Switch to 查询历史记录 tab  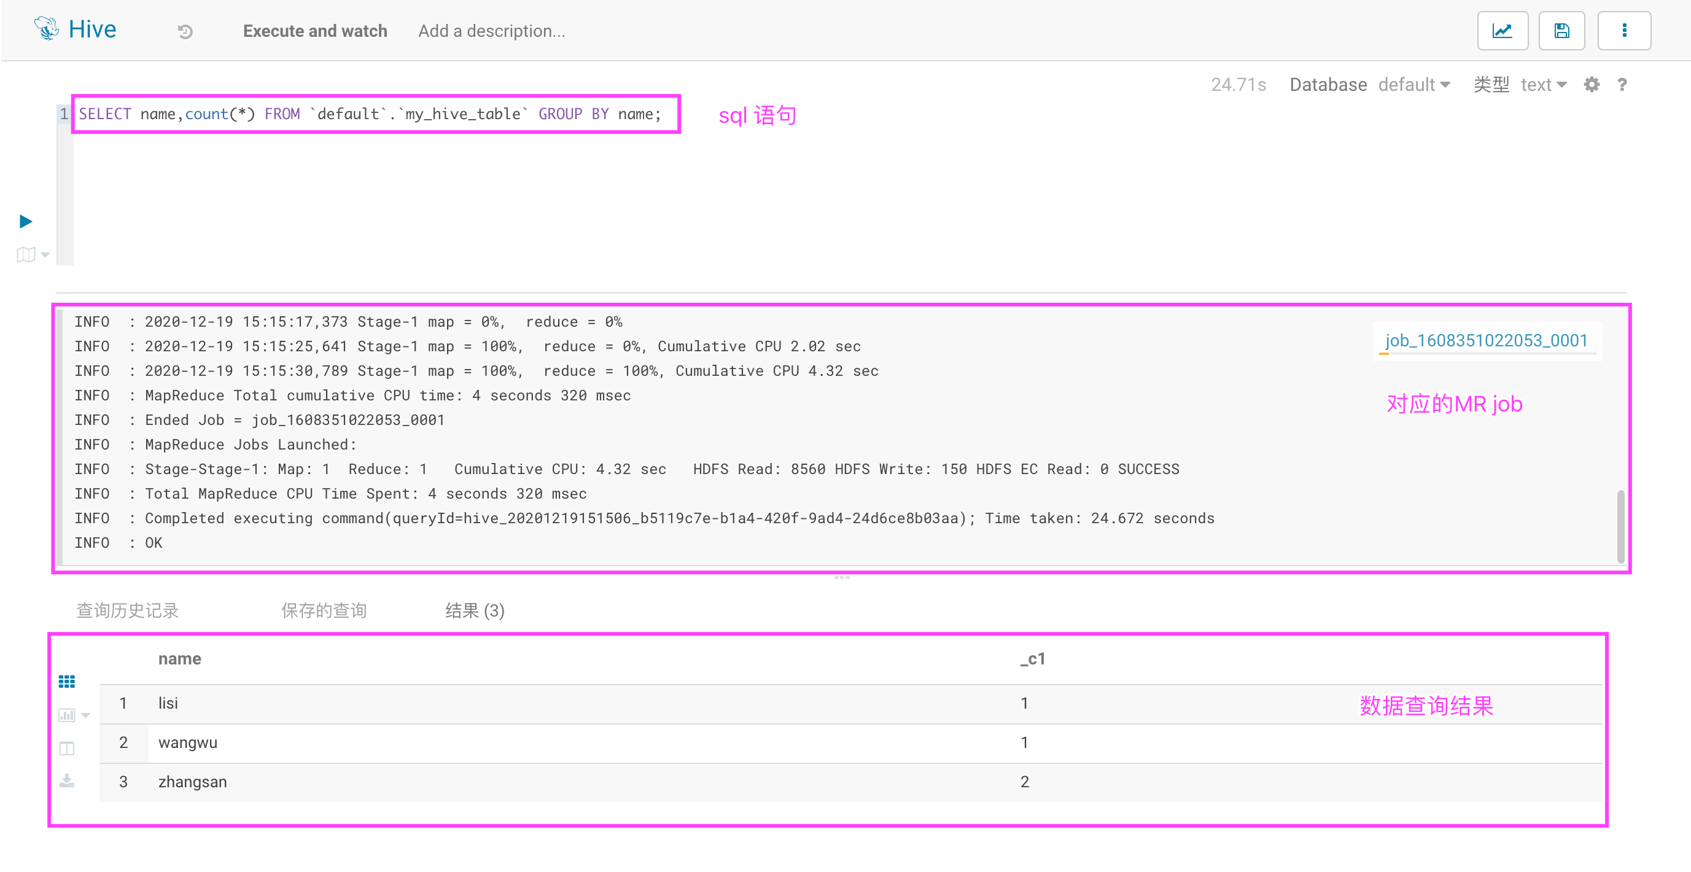pos(127,610)
